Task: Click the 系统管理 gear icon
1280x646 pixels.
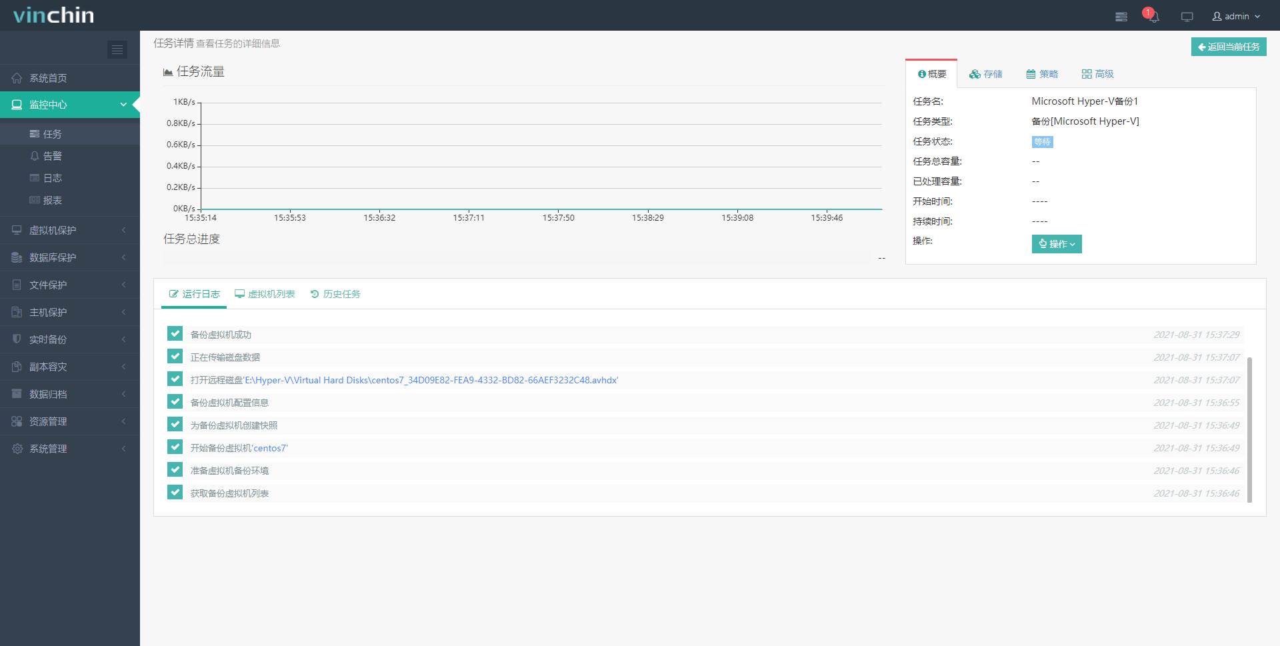Action: [17, 449]
